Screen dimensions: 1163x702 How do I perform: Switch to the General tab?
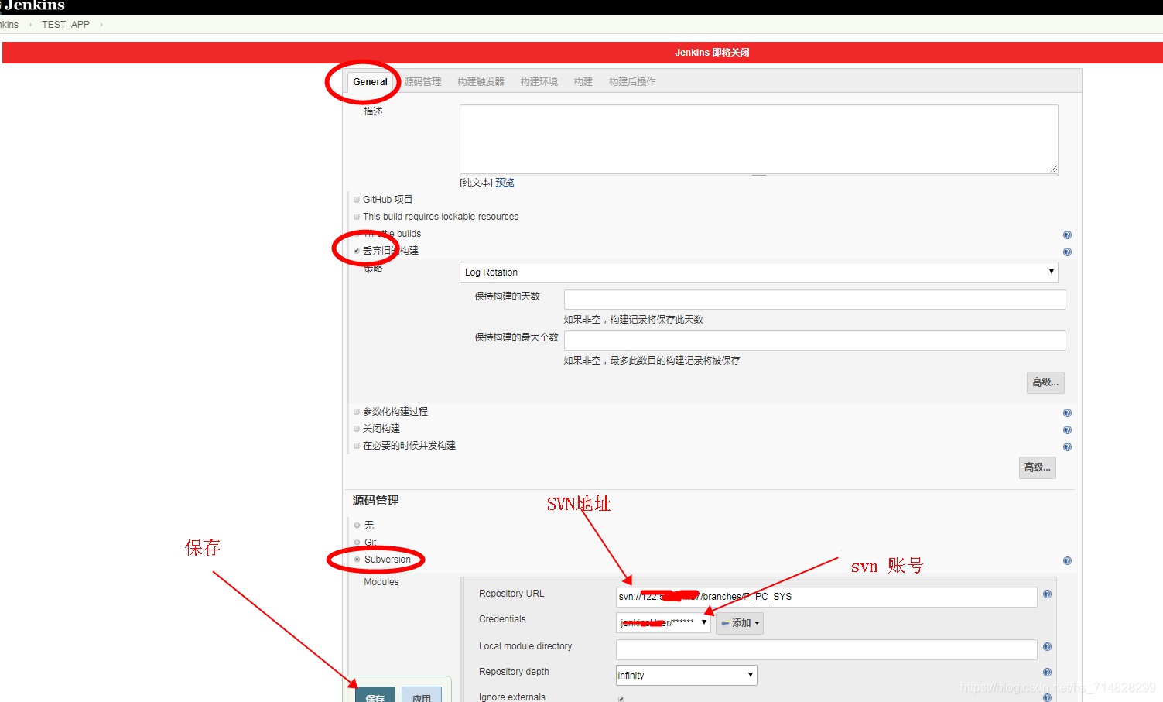coord(370,81)
